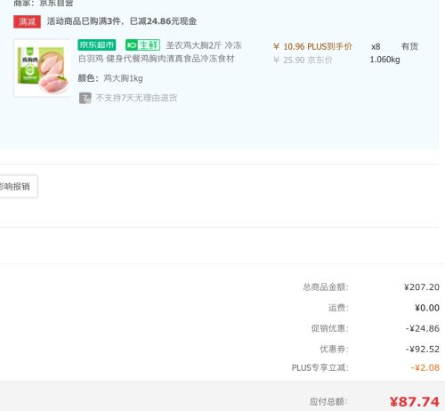Click the green 京东超市 tag
The width and height of the screenshot is (445, 411).
(x=97, y=45)
